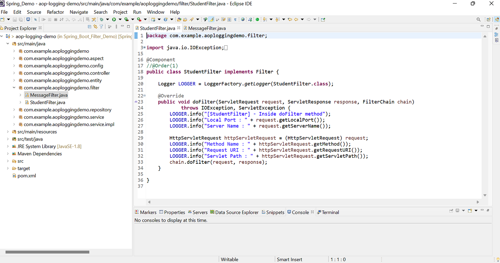Maximize the editor area
Viewport: 500px width, 263px height.
pos(488,26)
